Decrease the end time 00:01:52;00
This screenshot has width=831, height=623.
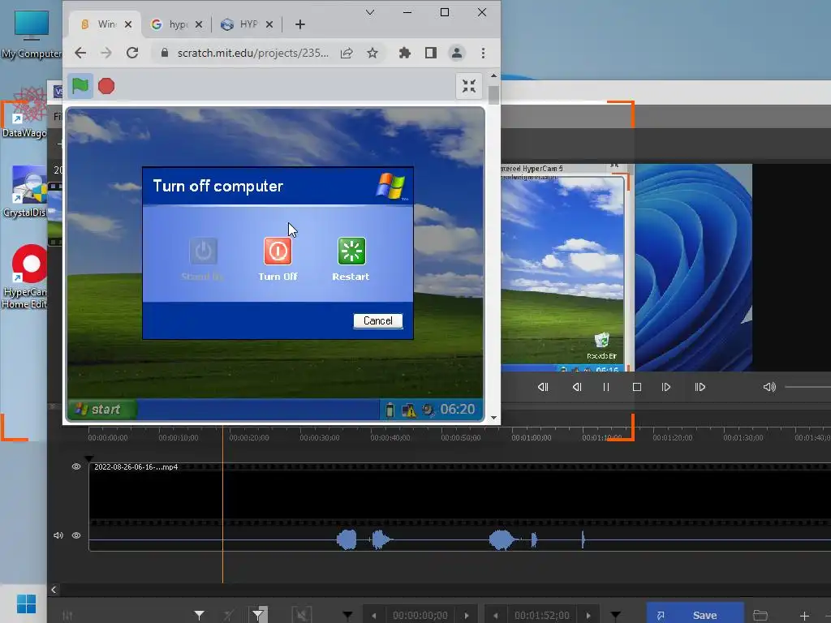(x=496, y=616)
